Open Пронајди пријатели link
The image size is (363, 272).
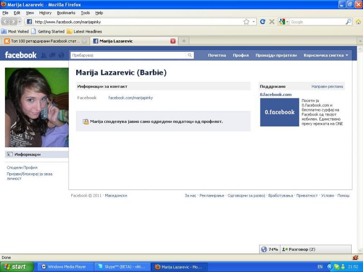[x=276, y=55]
